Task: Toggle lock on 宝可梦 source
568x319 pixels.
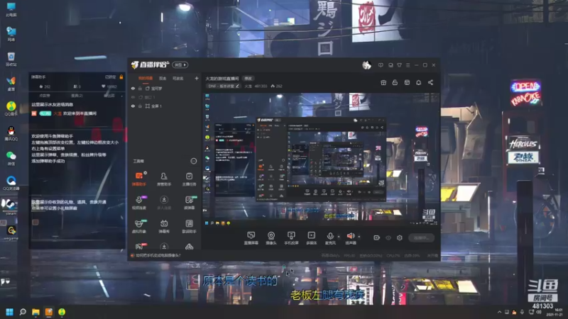Action: coord(140,89)
